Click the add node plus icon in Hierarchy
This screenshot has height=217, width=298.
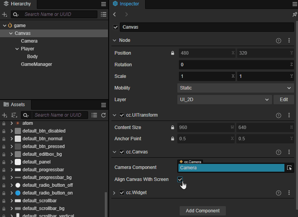5,14
